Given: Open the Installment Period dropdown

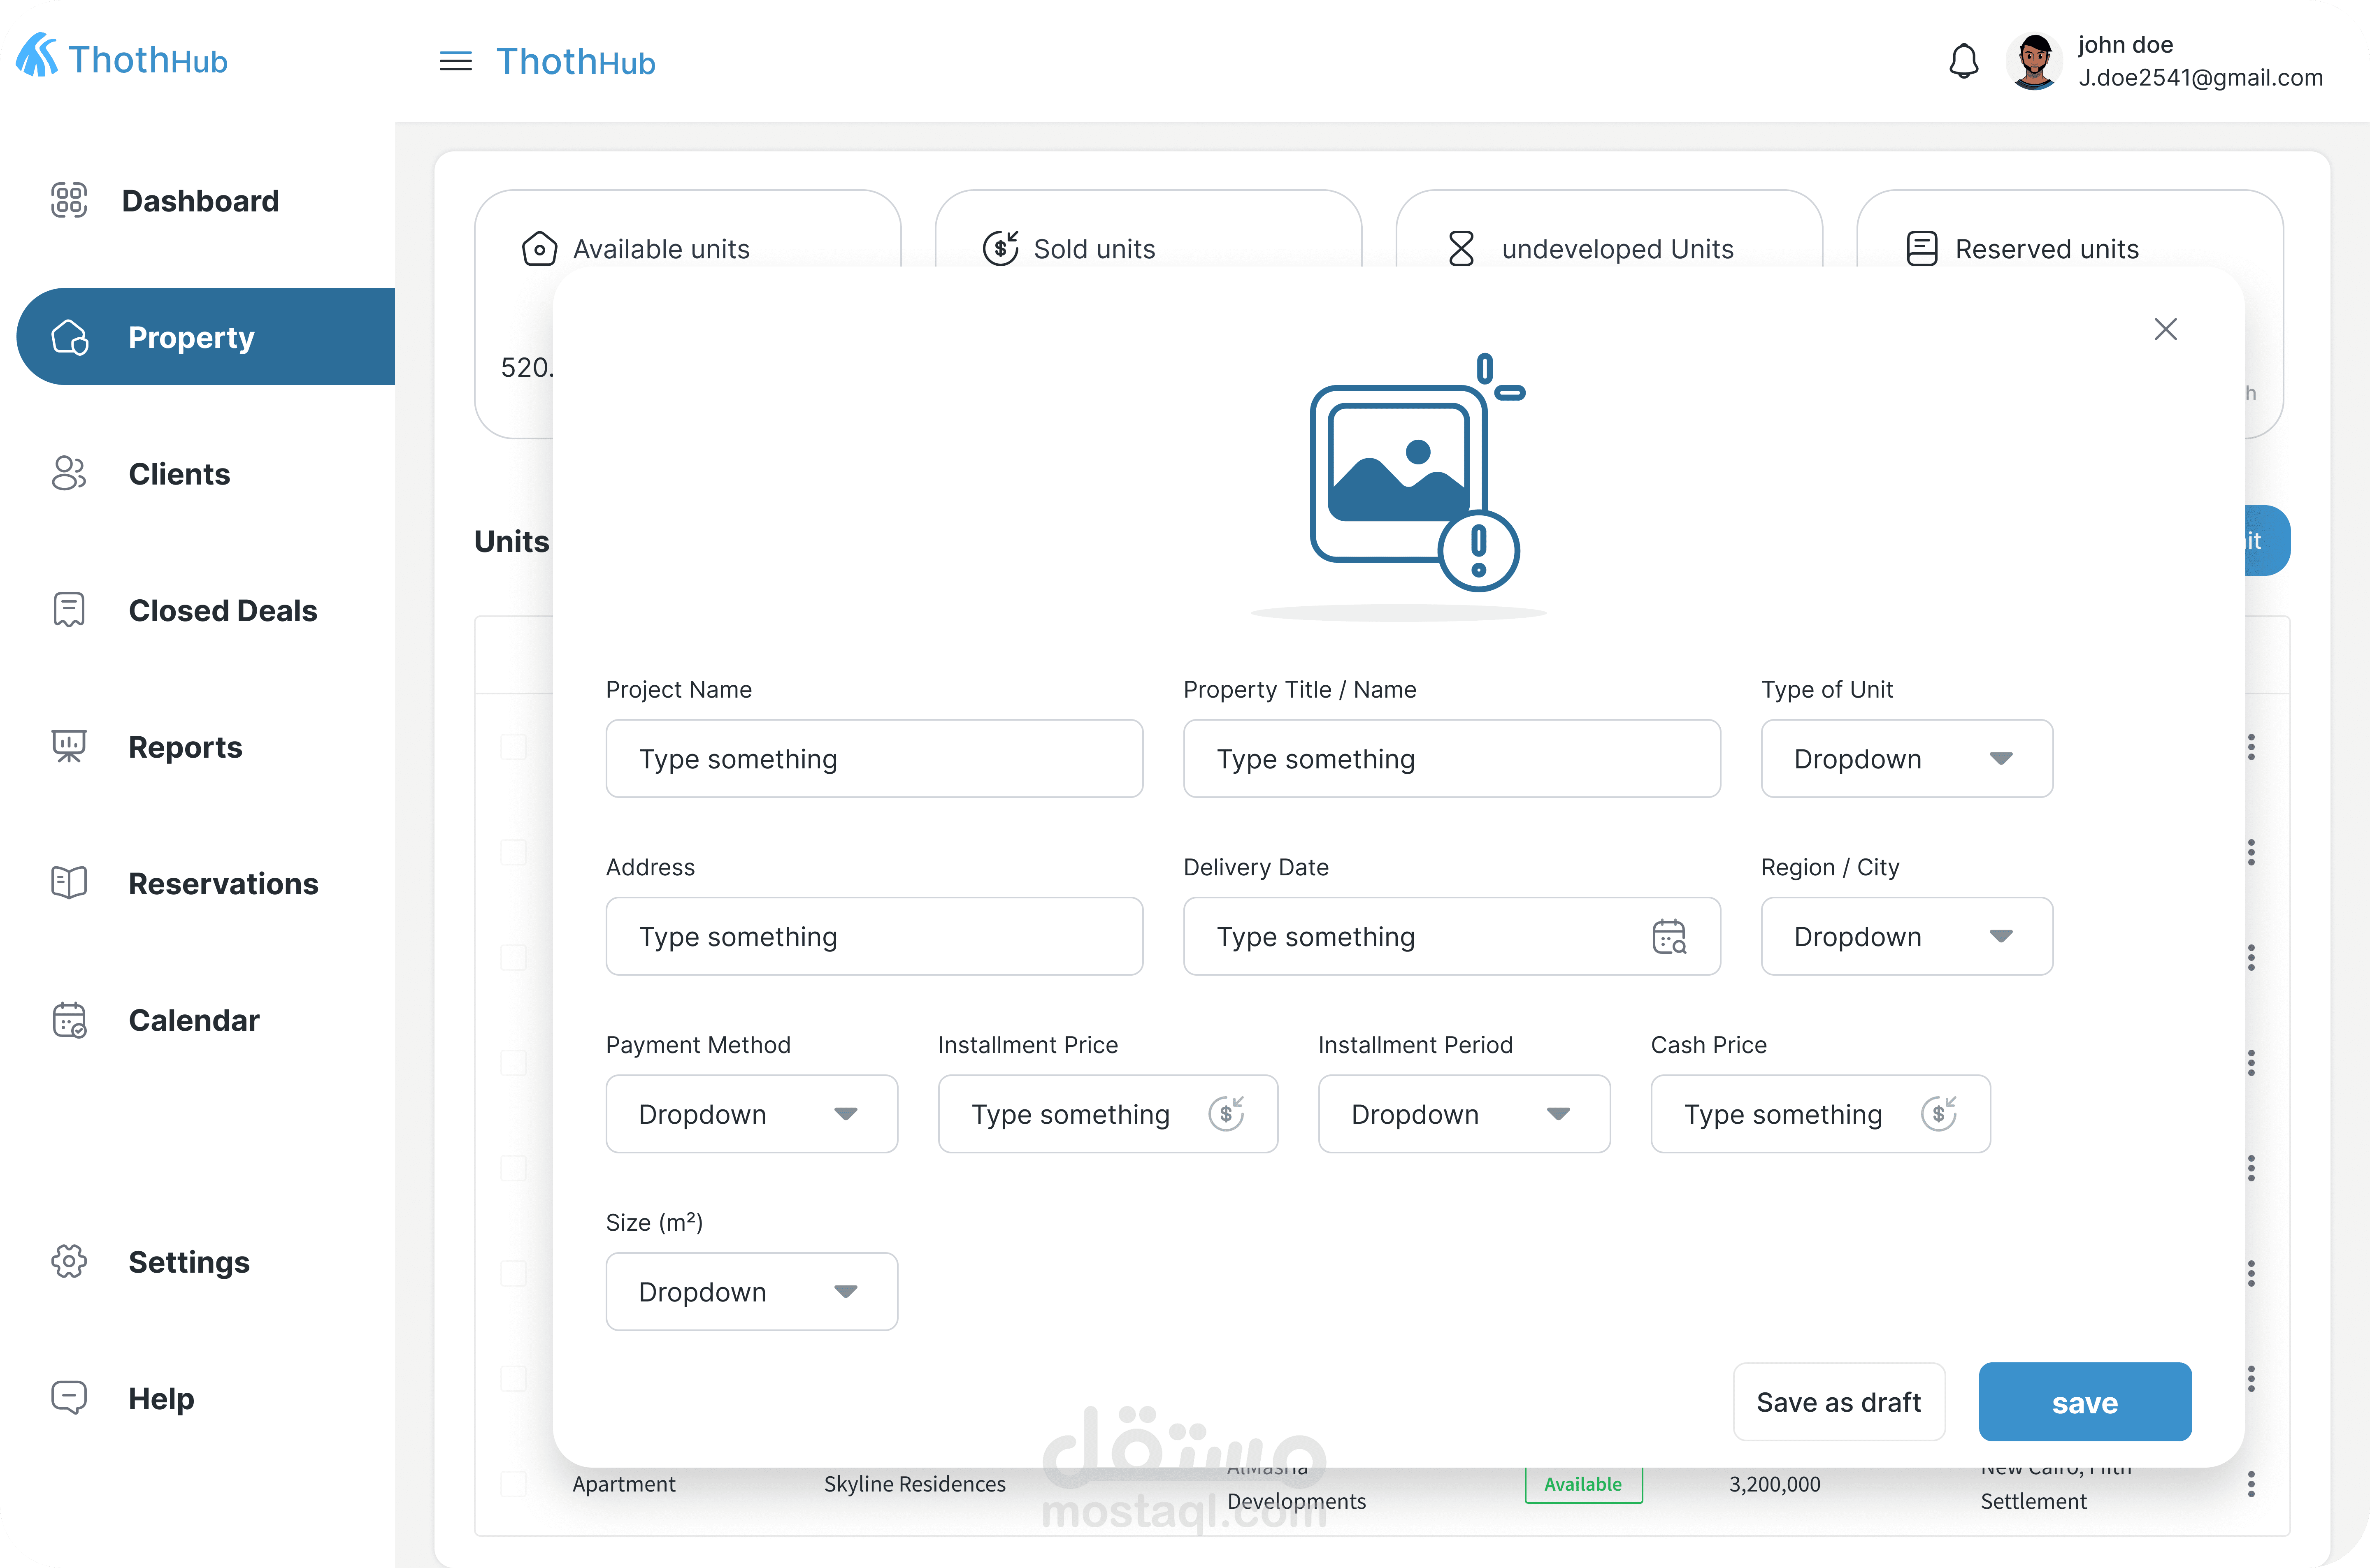Looking at the screenshot, I should pos(1463,1114).
